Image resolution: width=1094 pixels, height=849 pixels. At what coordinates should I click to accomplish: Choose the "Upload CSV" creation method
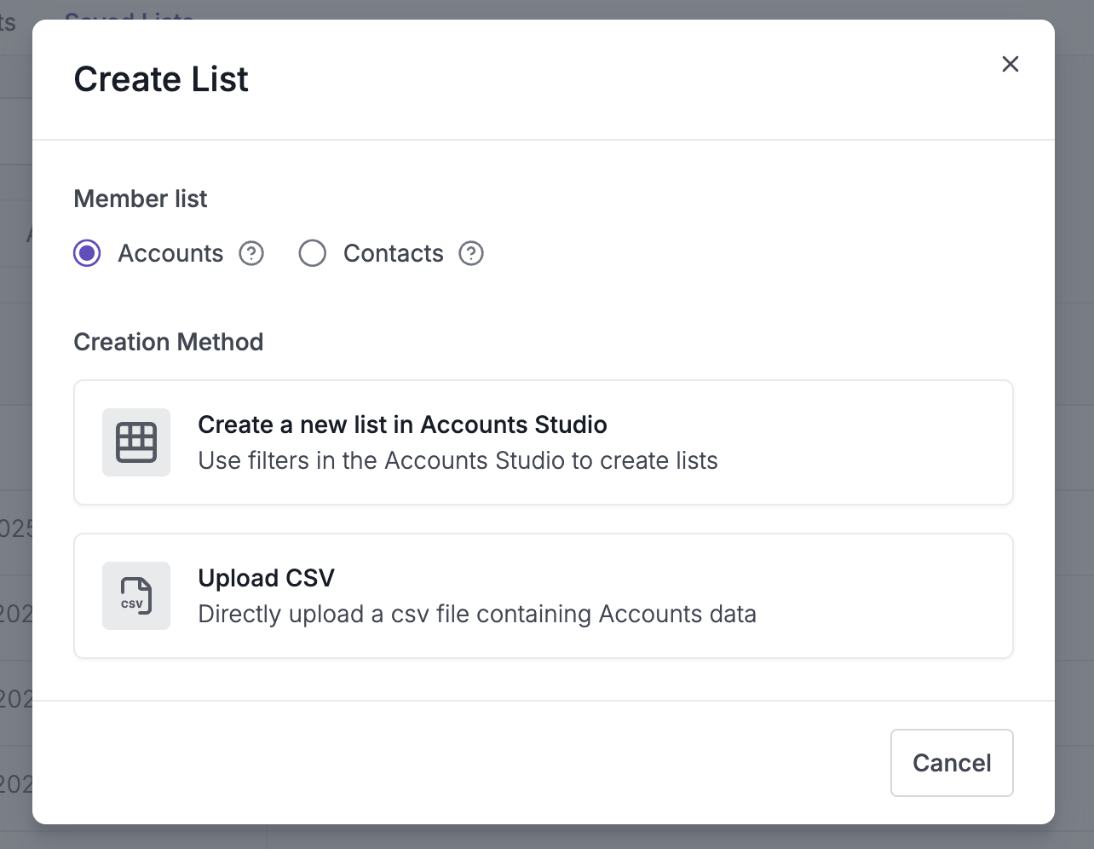point(544,596)
